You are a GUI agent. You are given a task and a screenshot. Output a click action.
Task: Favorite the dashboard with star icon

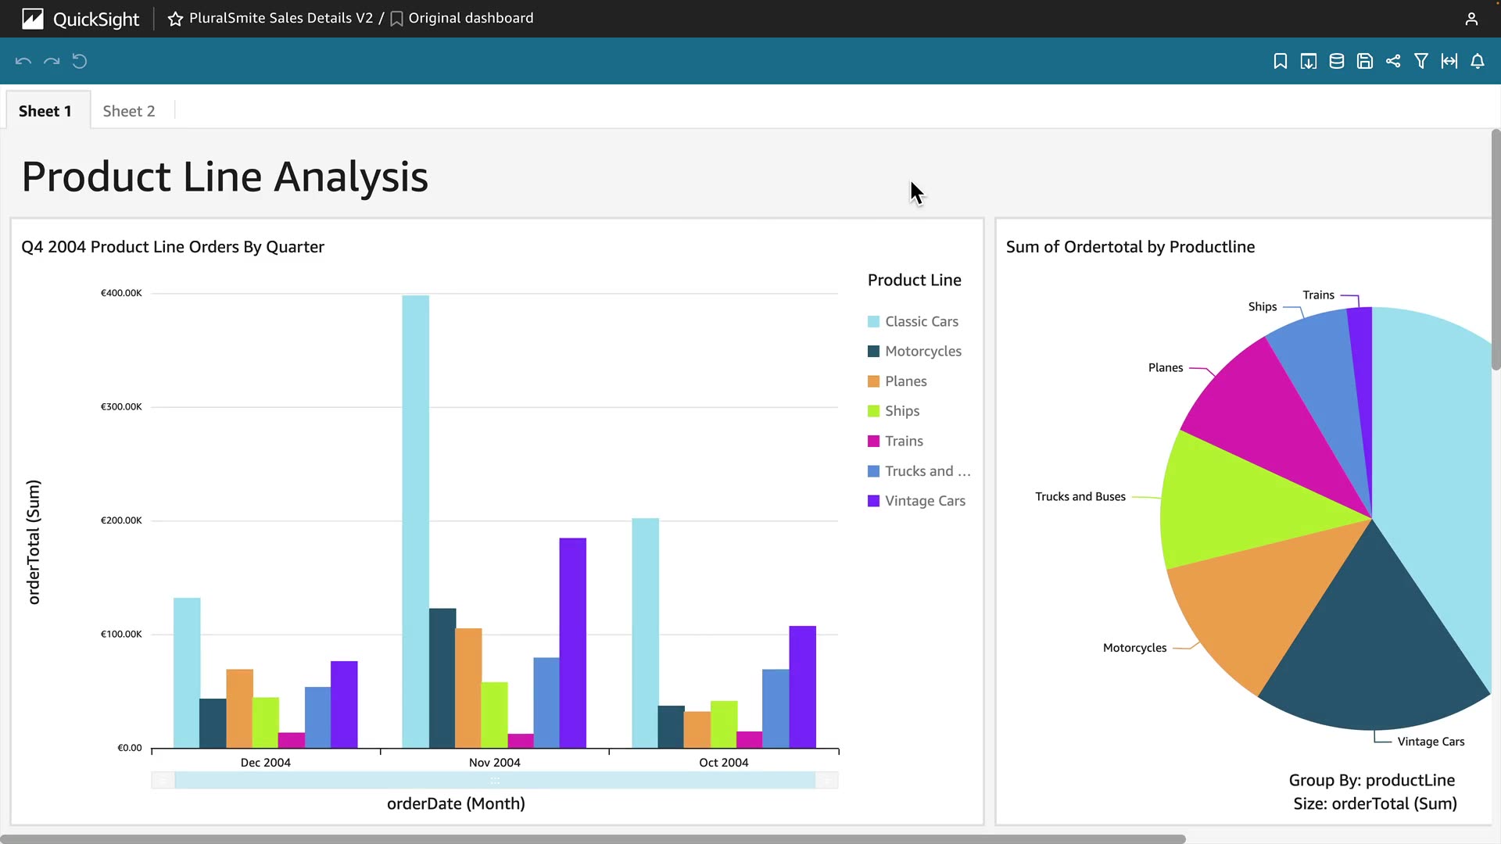(175, 19)
